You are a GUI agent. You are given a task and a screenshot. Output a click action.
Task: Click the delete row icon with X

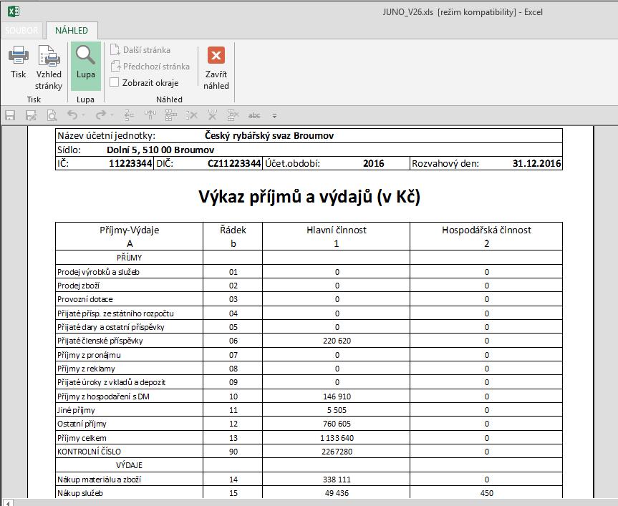[191, 115]
